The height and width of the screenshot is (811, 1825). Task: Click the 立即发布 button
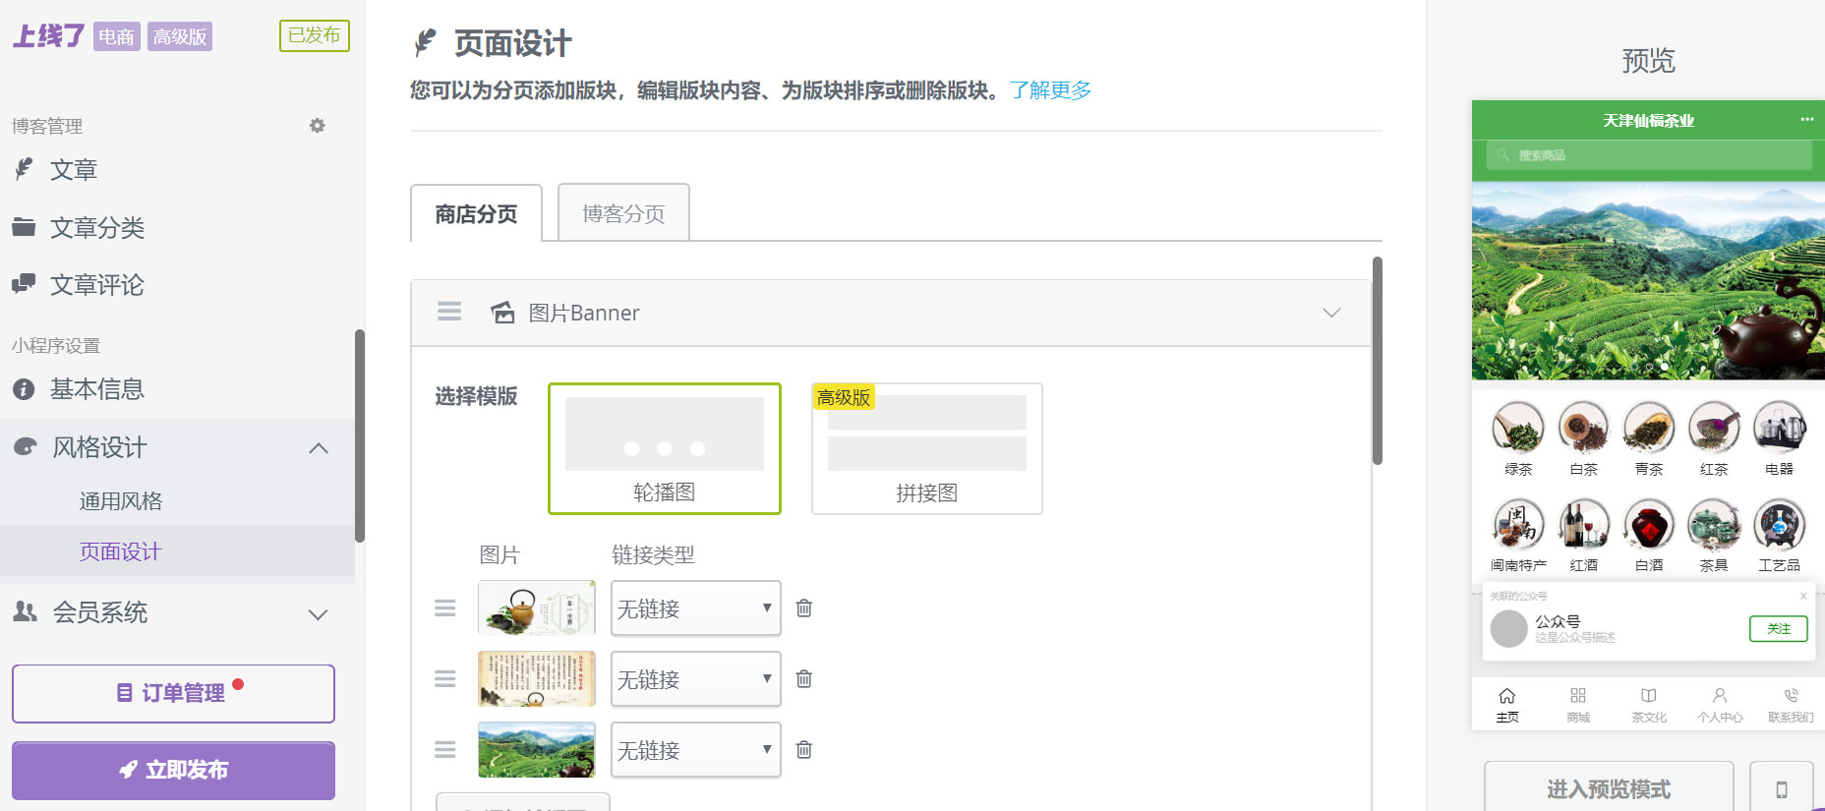pos(173,770)
